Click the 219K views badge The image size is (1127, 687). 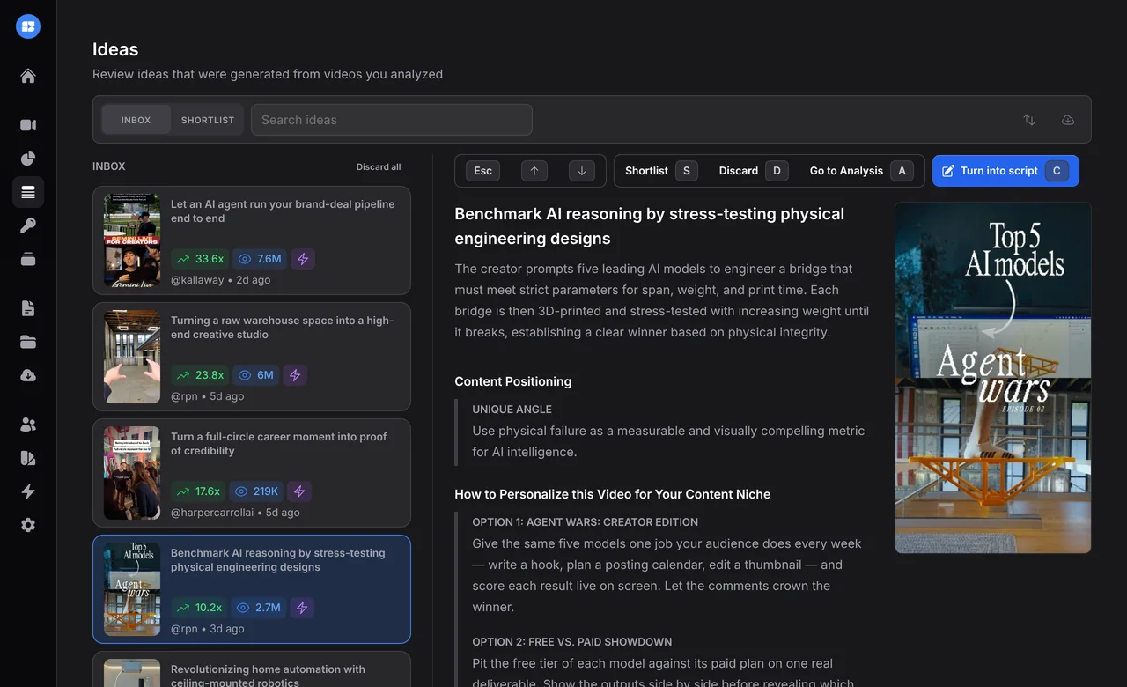click(x=258, y=491)
